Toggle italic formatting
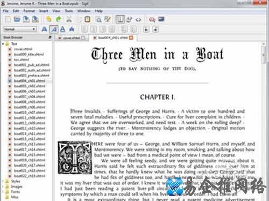 [54, 29]
